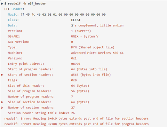The image size is (167, 127).
Task: Click the error line about section headers
Action: pos(77,119)
